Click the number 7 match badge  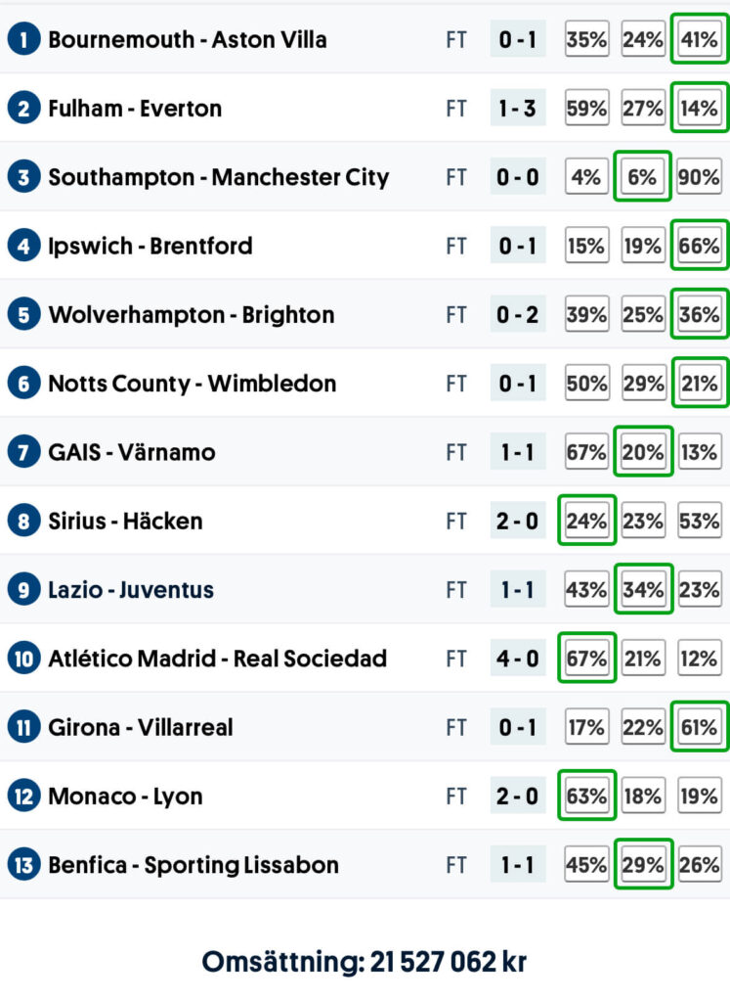tap(22, 452)
